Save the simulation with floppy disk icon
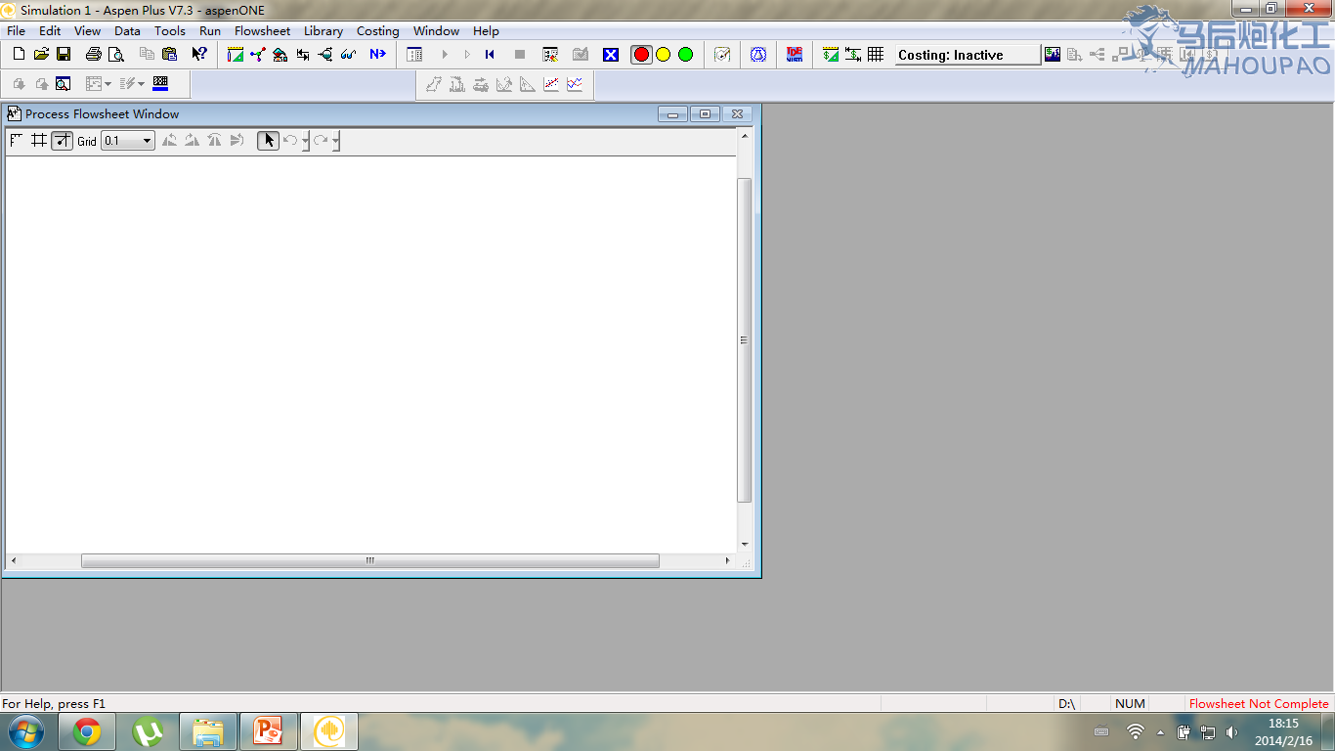 click(64, 55)
